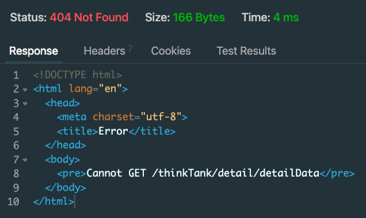
Task: Collapse the head element fold arrow on line 3
Action: (x=25, y=104)
